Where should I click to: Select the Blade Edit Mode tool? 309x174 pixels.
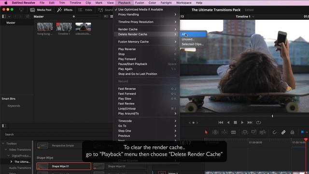(x=233, y=132)
